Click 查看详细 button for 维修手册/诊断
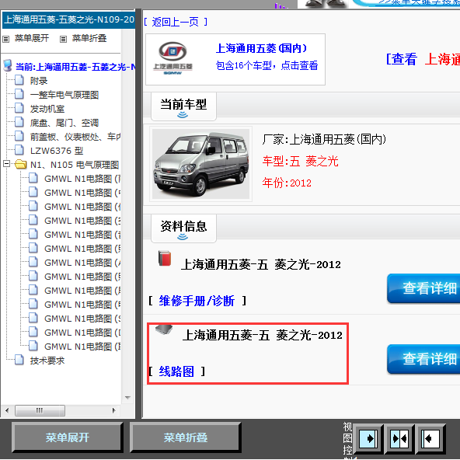Viewport: 460px width, 460px height. coord(423,288)
